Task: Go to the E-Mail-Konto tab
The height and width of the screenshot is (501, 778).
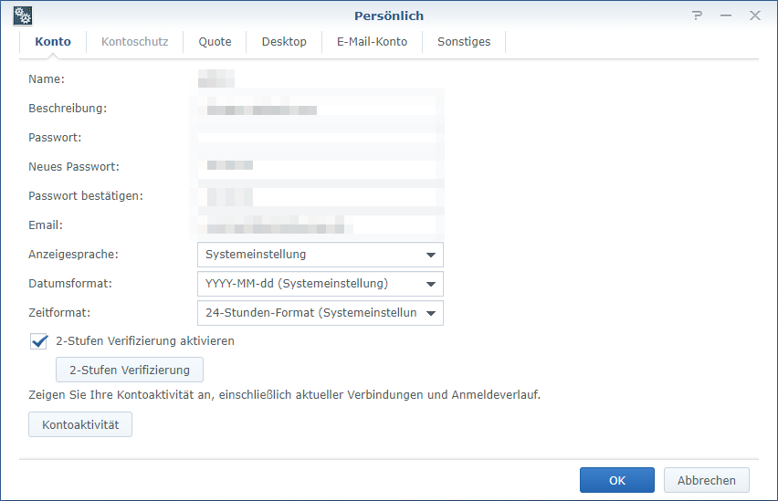Action: pyautogui.click(x=373, y=42)
